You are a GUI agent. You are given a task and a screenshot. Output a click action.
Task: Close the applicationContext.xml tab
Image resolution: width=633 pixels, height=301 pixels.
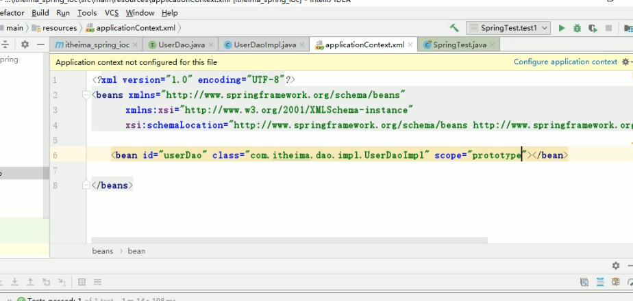[x=410, y=44]
